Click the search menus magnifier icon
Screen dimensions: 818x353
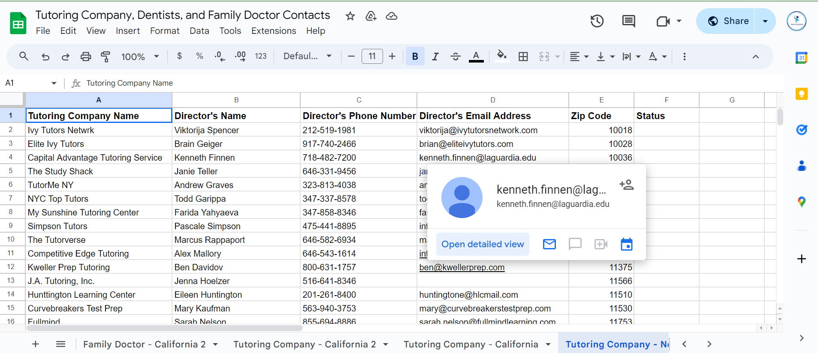(24, 56)
